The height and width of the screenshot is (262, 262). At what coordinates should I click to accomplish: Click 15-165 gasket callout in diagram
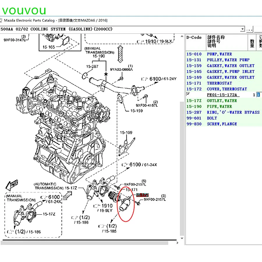click(x=49, y=47)
